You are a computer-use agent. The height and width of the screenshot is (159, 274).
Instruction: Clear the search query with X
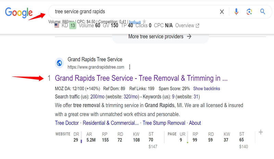click(x=222, y=12)
